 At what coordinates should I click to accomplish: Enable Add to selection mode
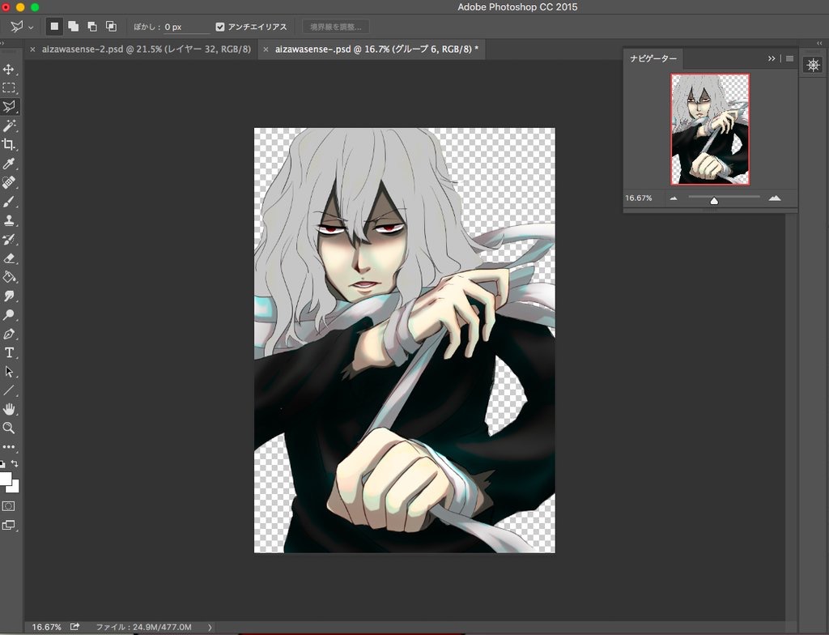74,27
